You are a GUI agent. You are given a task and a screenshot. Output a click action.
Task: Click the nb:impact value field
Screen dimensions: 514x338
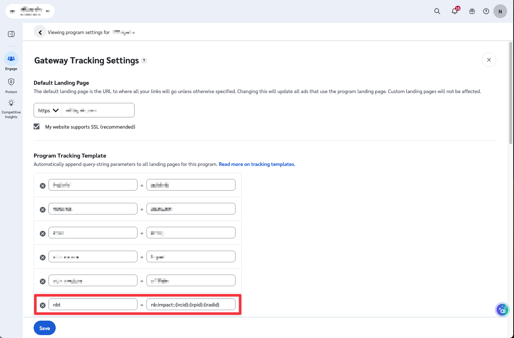pos(191,304)
